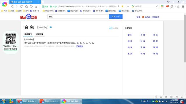
Task: Open the 贝多芬.docx taskbar window
Action: (x=49, y=101)
